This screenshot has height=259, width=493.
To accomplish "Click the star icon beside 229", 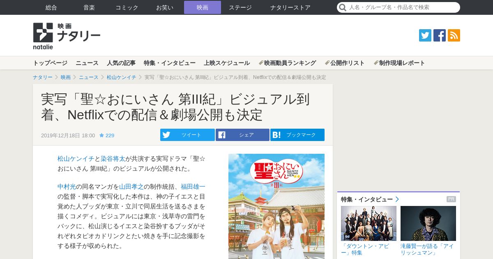I will click(101, 135).
